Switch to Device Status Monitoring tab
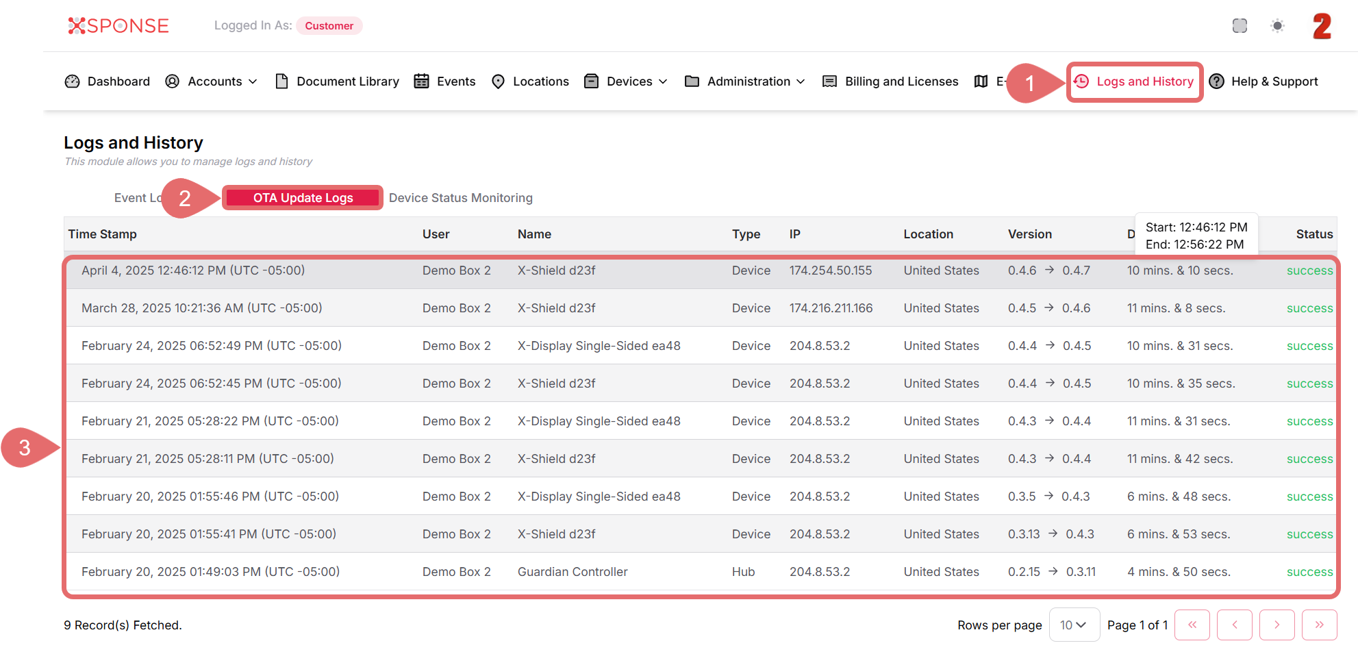Viewport: 1358px width, 665px height. [x=460, y=198]
